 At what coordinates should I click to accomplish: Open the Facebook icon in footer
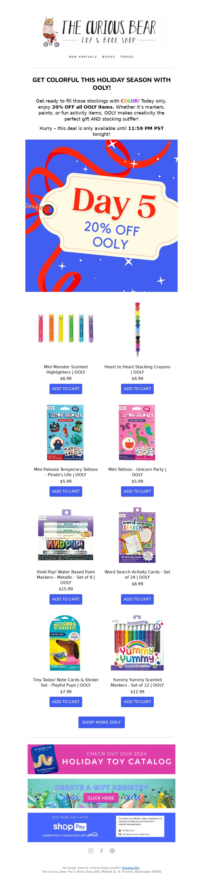101,851
